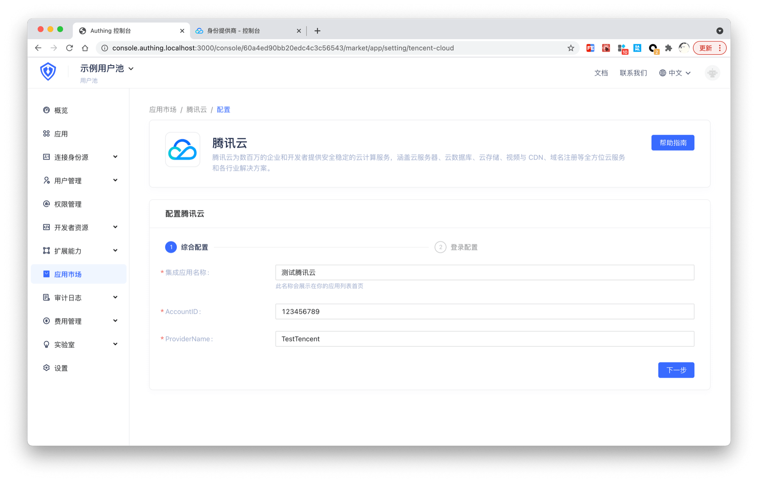This screenshot has width=758, height=482.
Task: Click the Tencent Cloud logo icon
Action: (x=182, y=150)
